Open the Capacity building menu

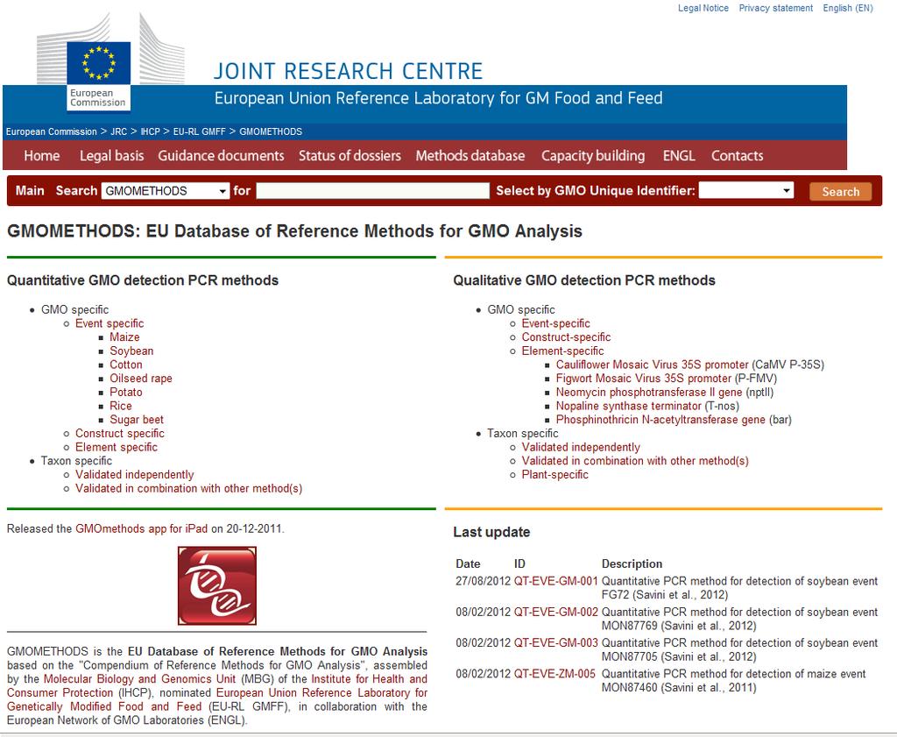(x=593, y=156)
